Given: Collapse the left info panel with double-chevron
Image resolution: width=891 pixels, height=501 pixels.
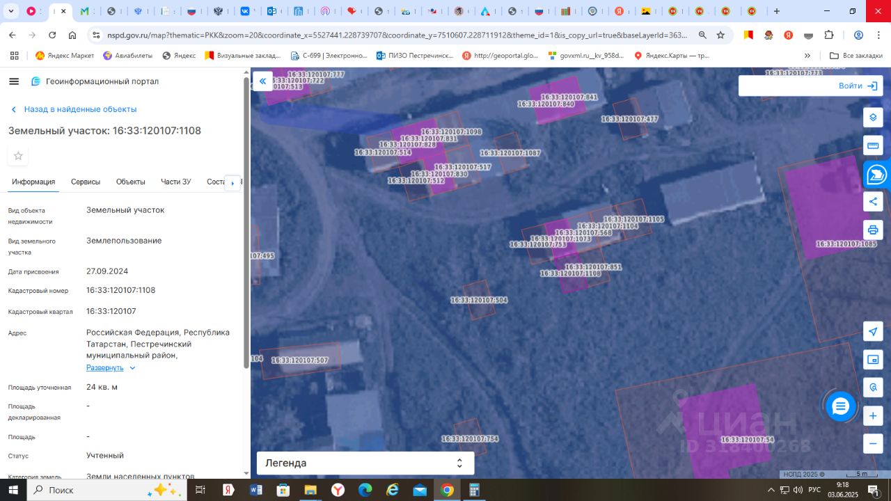Looking at the screenshot, I should 262,81.
